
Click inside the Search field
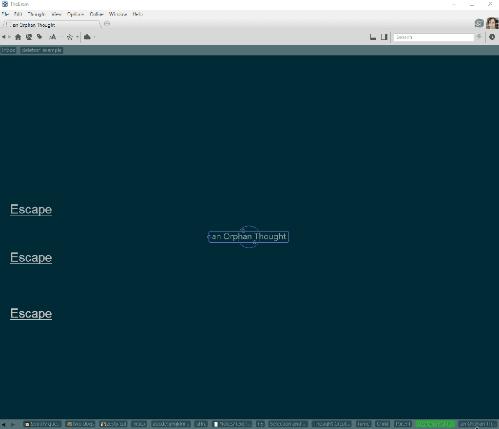coord(433,37)
